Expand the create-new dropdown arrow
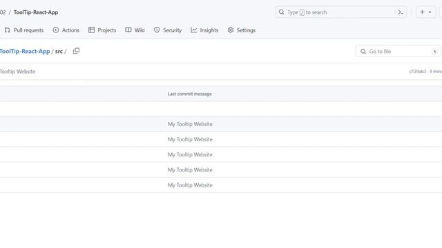 pos(430,12)
